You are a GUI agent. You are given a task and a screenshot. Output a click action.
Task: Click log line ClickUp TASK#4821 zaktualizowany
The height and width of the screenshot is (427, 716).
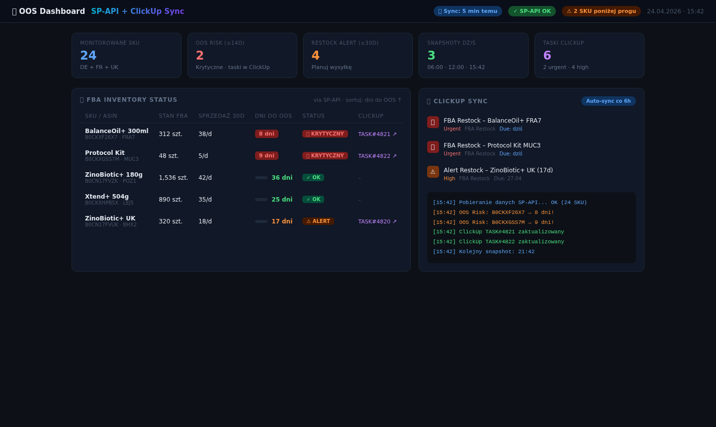click(498, 232)
